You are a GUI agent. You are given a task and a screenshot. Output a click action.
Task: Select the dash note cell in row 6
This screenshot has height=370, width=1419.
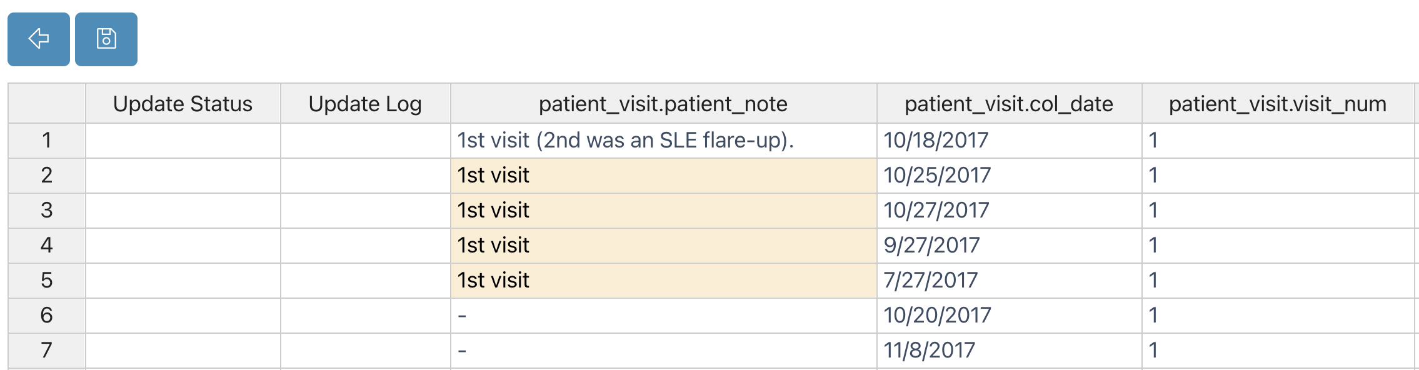663,315
